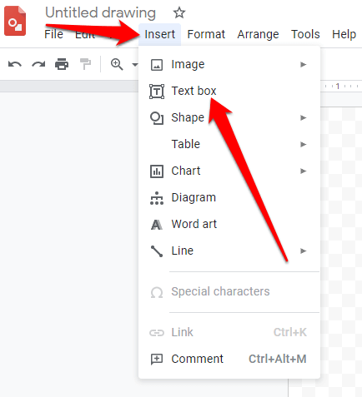Click the Comment plus icon
This screenshot has height=397, width=362.
(x=157, y=359)
